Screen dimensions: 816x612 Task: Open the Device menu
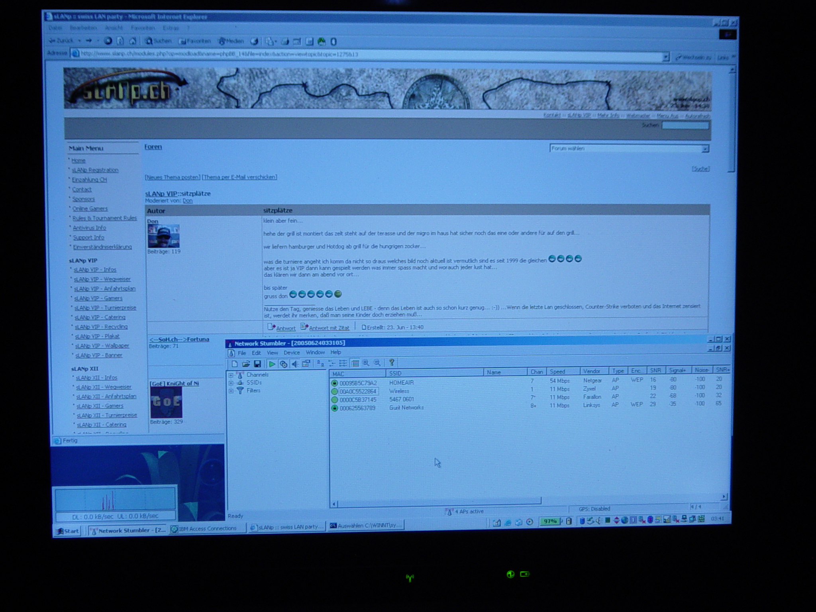click(x=291, y=353)
